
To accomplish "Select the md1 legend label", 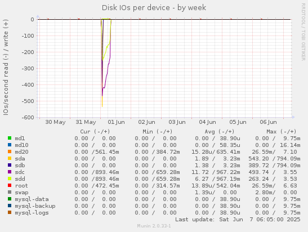I will coord(20,139).
